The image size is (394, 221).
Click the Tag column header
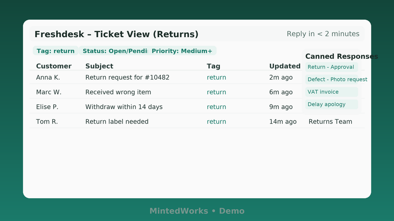tap(214, 66)
